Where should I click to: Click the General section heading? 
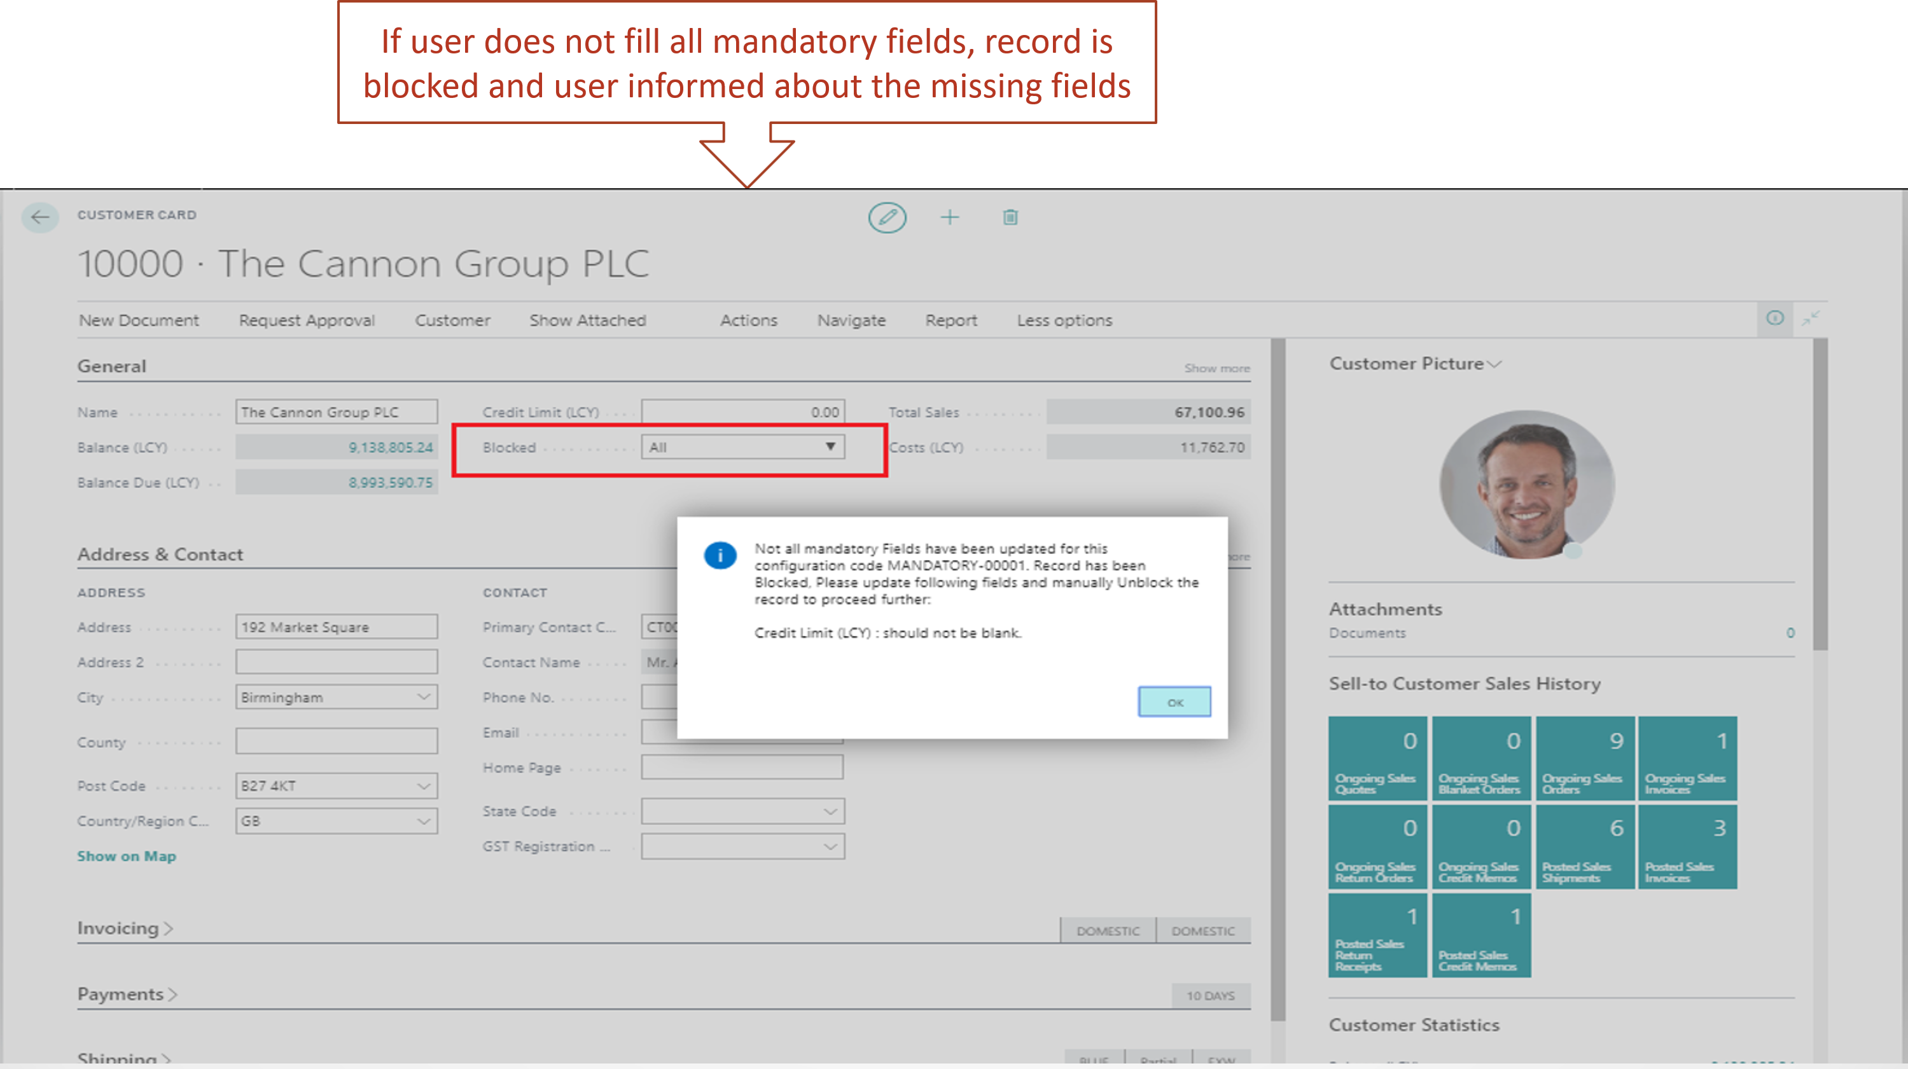(x=112, y=366)
